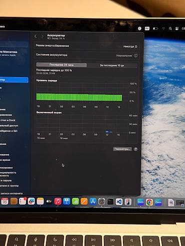185x246 pixels.
Task: Open System Settings in the Dock
Action: tap(101, 202)
